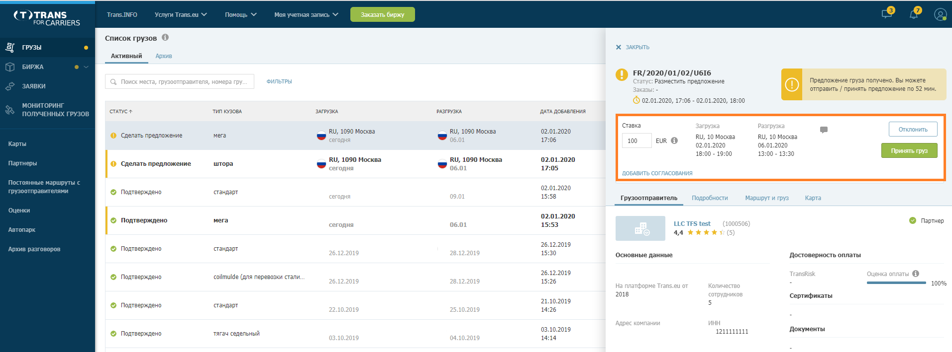
Task: Open Оценки in the sidebar
Action: point(19,211)
